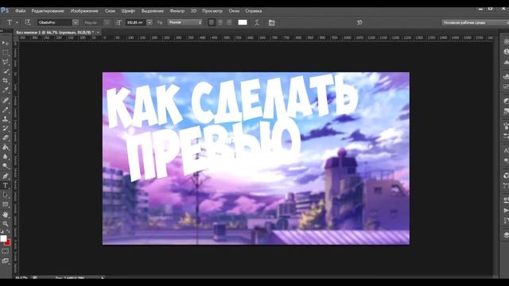Select the Path Selection tool
Image resolution: width=509 pixels, height=286 pixels.
pyautogui.click(x=6, y=195)
